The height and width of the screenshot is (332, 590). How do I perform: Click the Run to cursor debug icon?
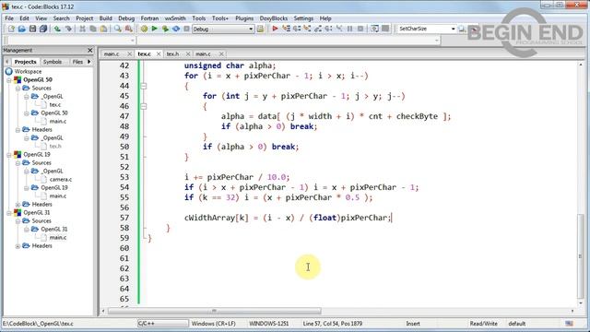(x=286, y=29)
